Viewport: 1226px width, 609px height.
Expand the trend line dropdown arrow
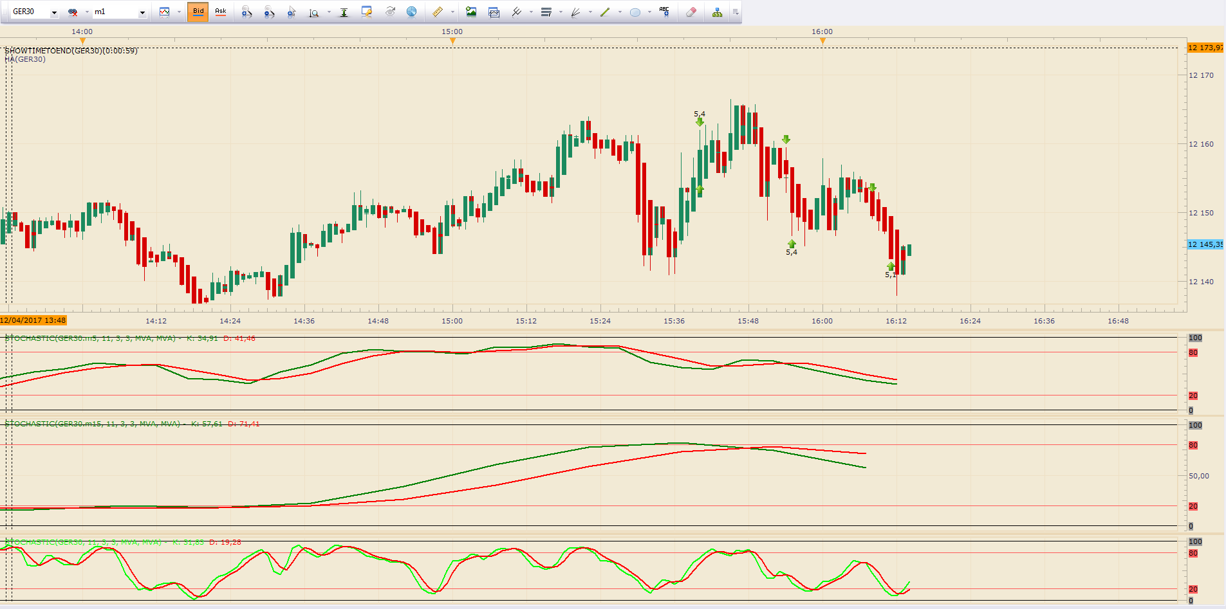[620, 12]
